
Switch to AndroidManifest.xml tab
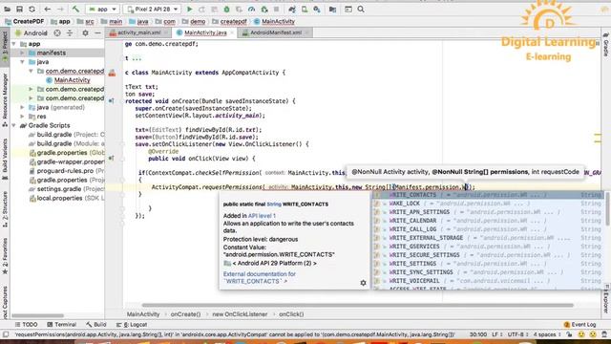pos(275,32)
